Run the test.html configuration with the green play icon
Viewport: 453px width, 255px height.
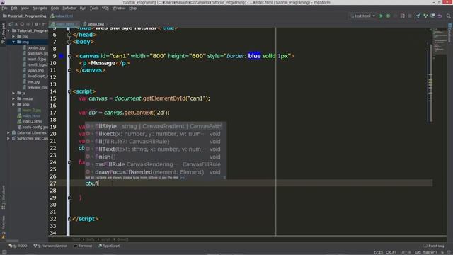[x=381, y=16]
